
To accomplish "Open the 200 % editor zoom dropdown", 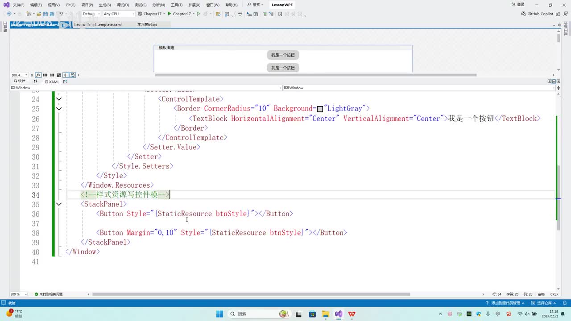I will 18,294.
